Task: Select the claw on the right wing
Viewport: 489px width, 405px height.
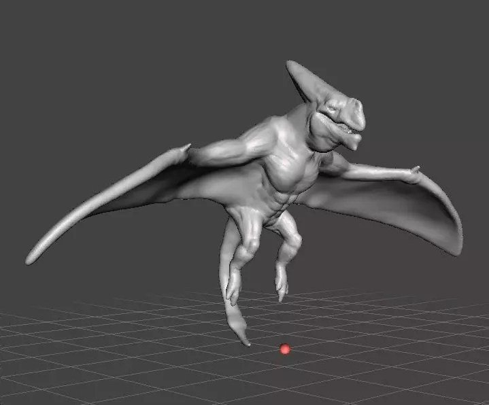Action: [x=416, y=169]
